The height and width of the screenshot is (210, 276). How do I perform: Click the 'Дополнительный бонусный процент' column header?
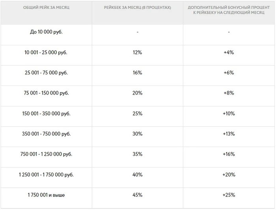tap(229, 10)
